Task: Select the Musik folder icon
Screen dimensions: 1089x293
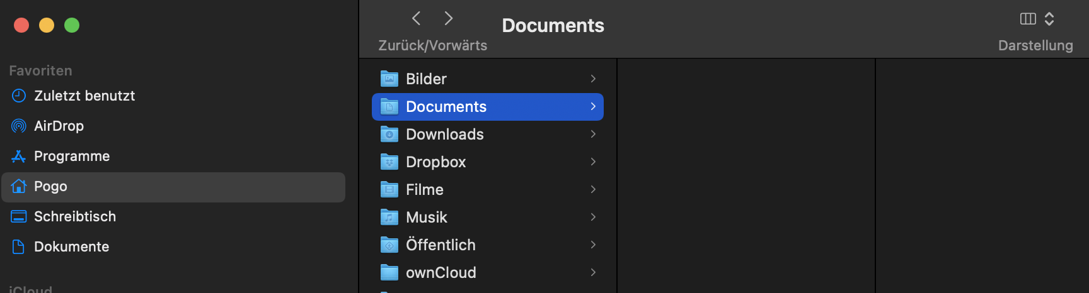Action: click(389, 217)
